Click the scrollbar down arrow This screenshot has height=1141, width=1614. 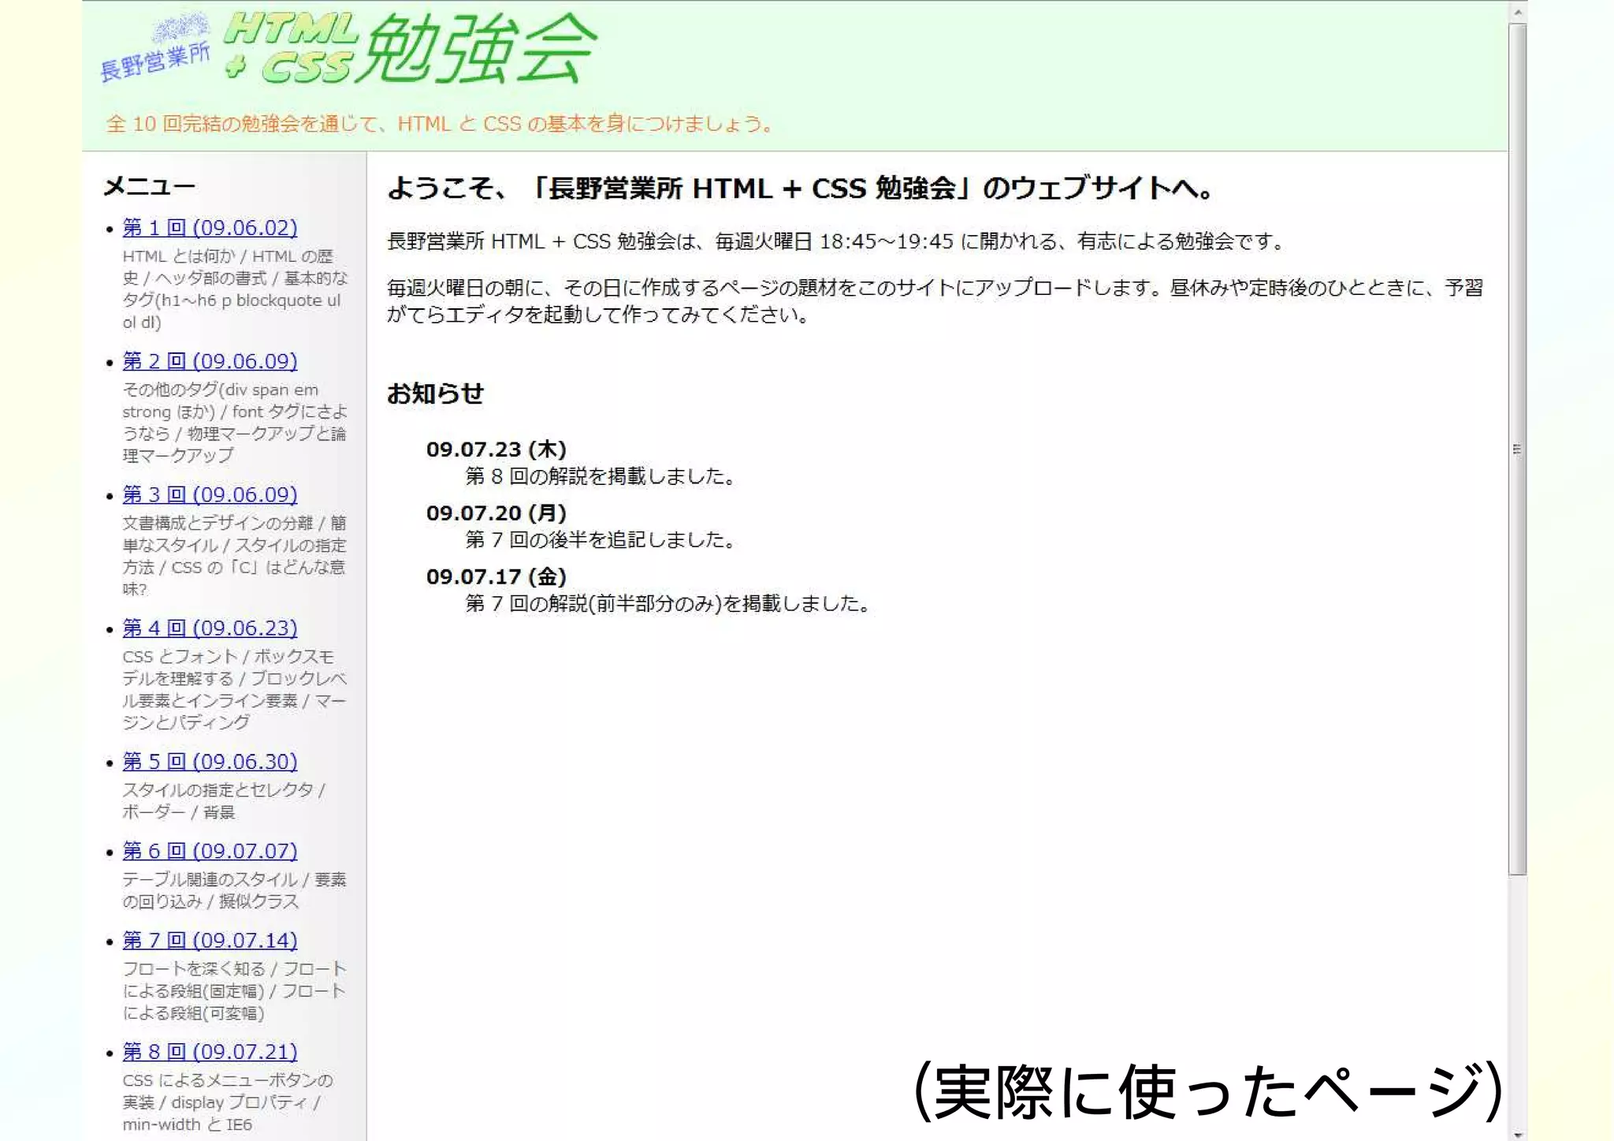(1517, 1134)
